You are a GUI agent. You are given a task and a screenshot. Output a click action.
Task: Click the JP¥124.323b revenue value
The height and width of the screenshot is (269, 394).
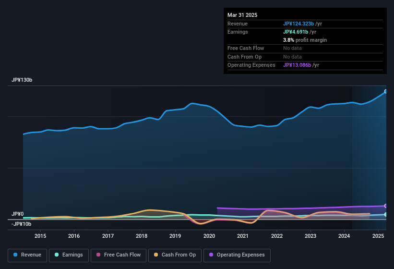[x=298, y=24]
